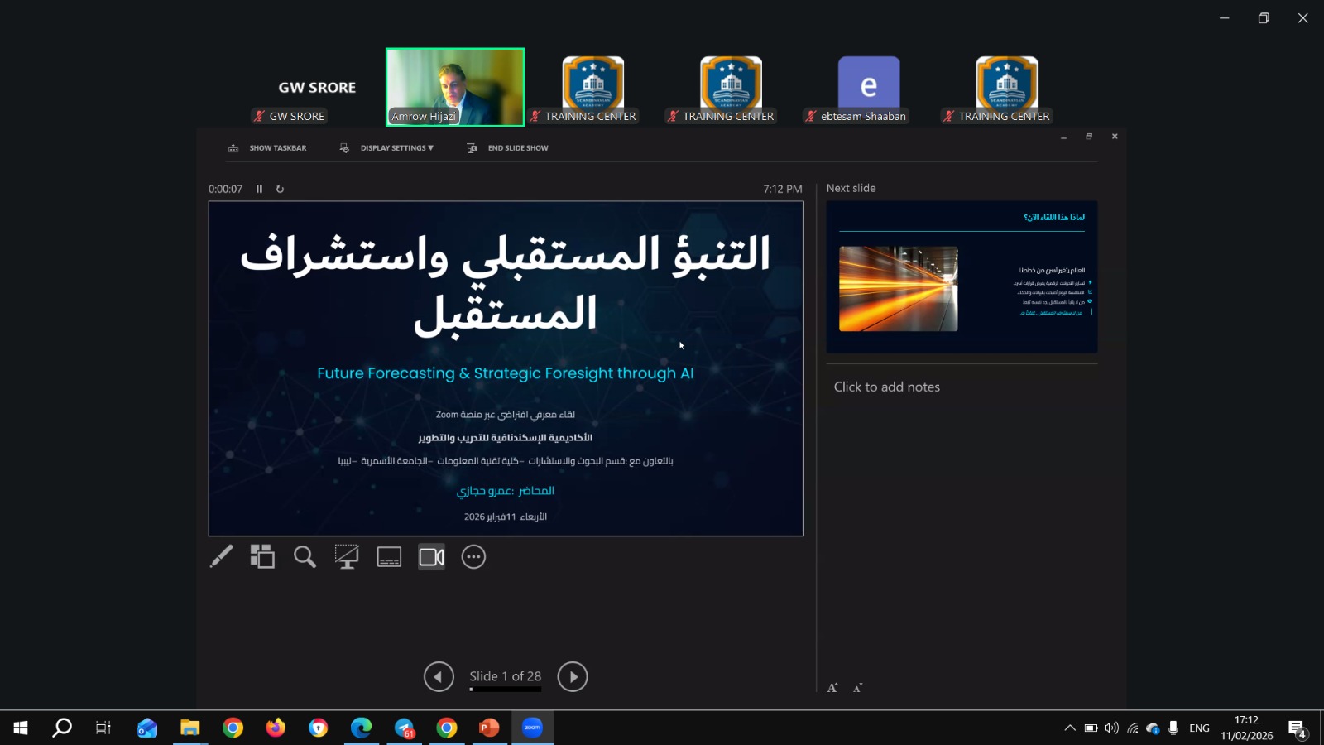Viewport: 1324px width, 745px height.
Task: Pause the presentation timer
Action: point(259,189)
